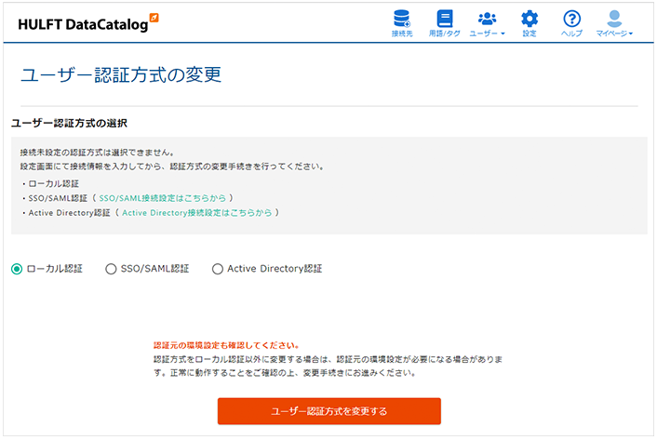The width and height of the screenshot is (657, 440).
Task: Click the ヘルプ menu label text
Action: 572,33
